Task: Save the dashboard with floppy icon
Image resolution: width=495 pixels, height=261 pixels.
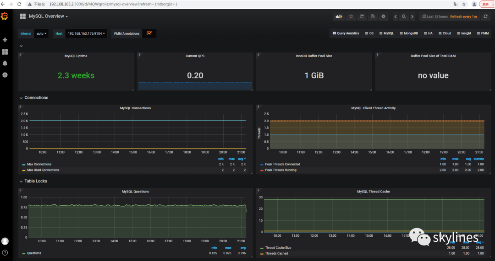Action: click(x=373, y=16)
